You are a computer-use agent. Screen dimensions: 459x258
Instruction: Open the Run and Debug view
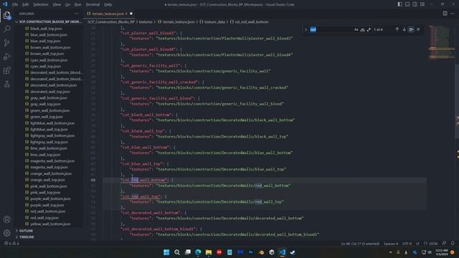pos(7,57)
